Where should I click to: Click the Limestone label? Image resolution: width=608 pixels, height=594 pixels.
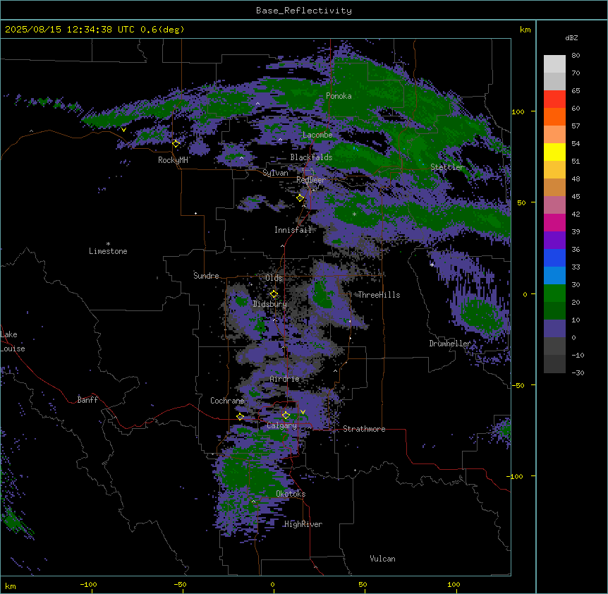click(108, 251)
